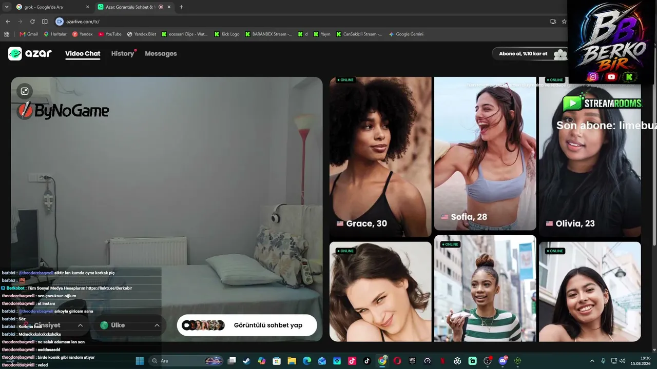Open the Google Gemini bookmark

406,34
